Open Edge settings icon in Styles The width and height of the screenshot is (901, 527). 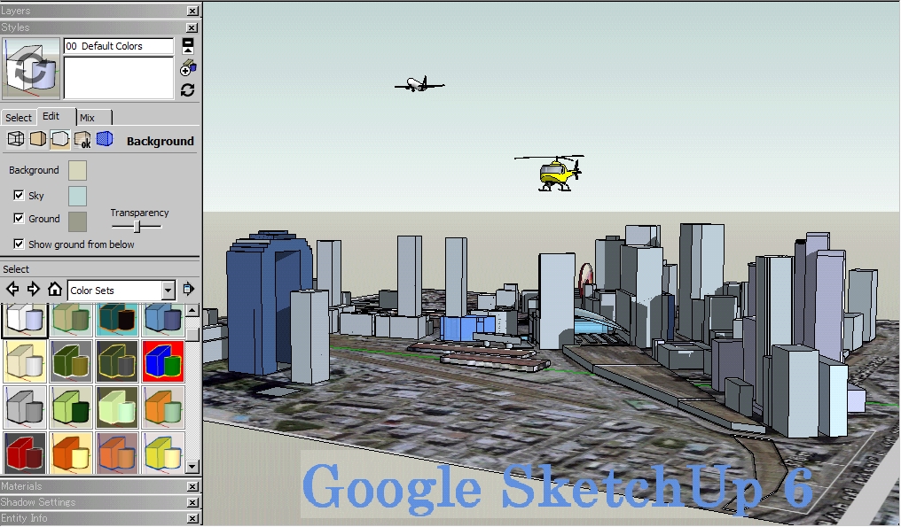(x=15, y=139)
